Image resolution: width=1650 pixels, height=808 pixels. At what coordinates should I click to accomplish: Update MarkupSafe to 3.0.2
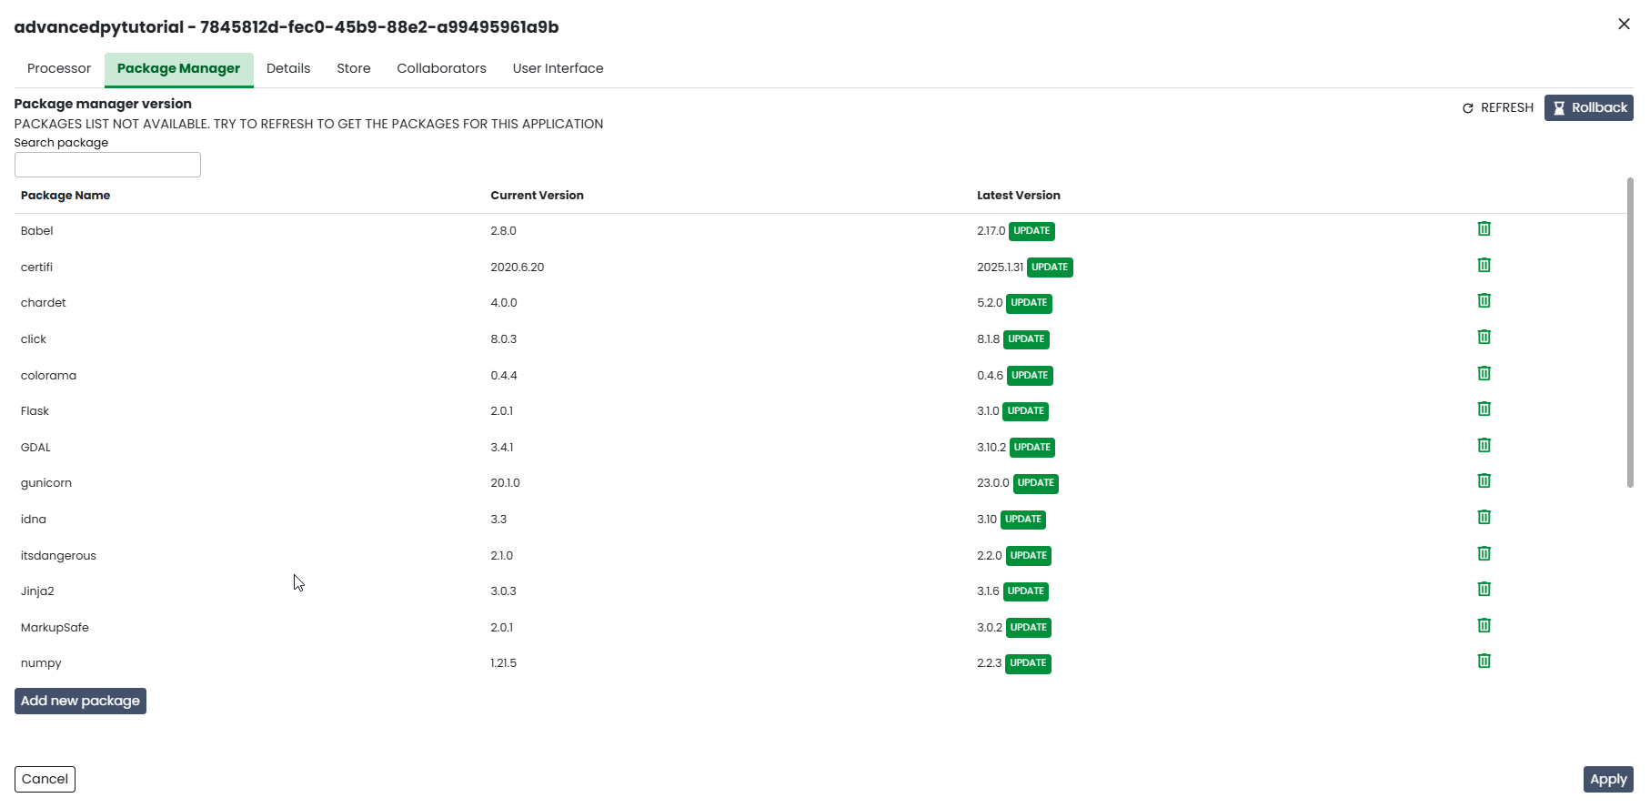click(x=1029, y=628)
